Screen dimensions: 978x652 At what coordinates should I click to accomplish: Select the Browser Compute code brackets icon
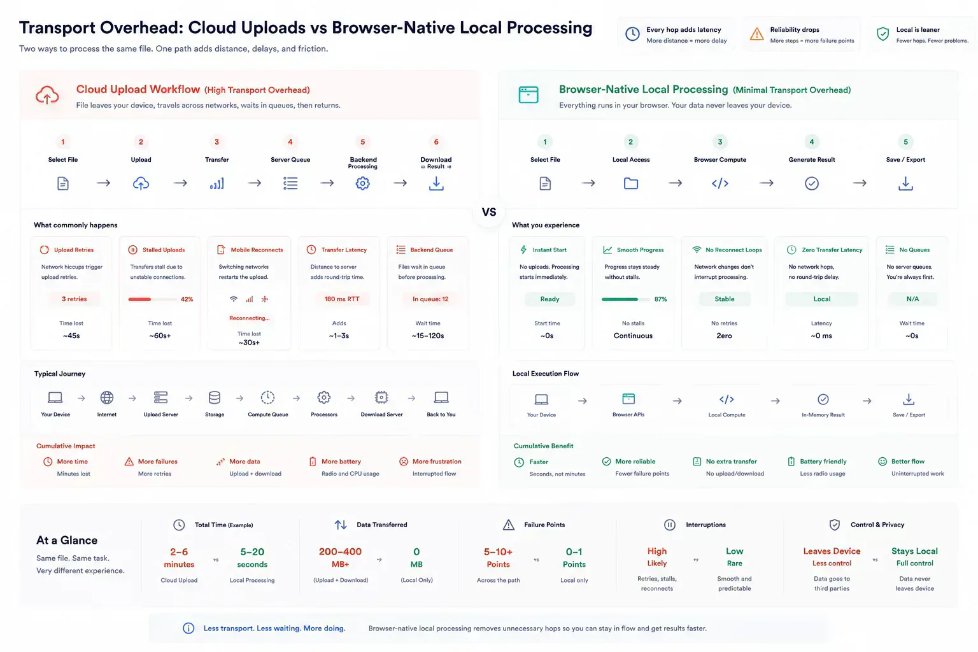tap(720, 183)
